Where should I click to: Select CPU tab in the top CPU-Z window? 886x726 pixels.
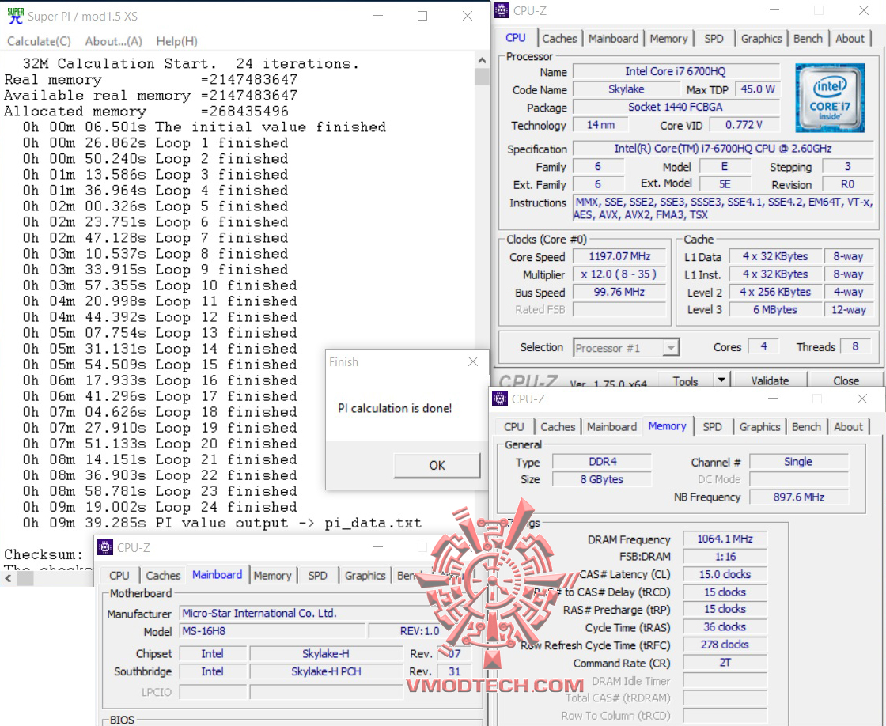point(515,37)
